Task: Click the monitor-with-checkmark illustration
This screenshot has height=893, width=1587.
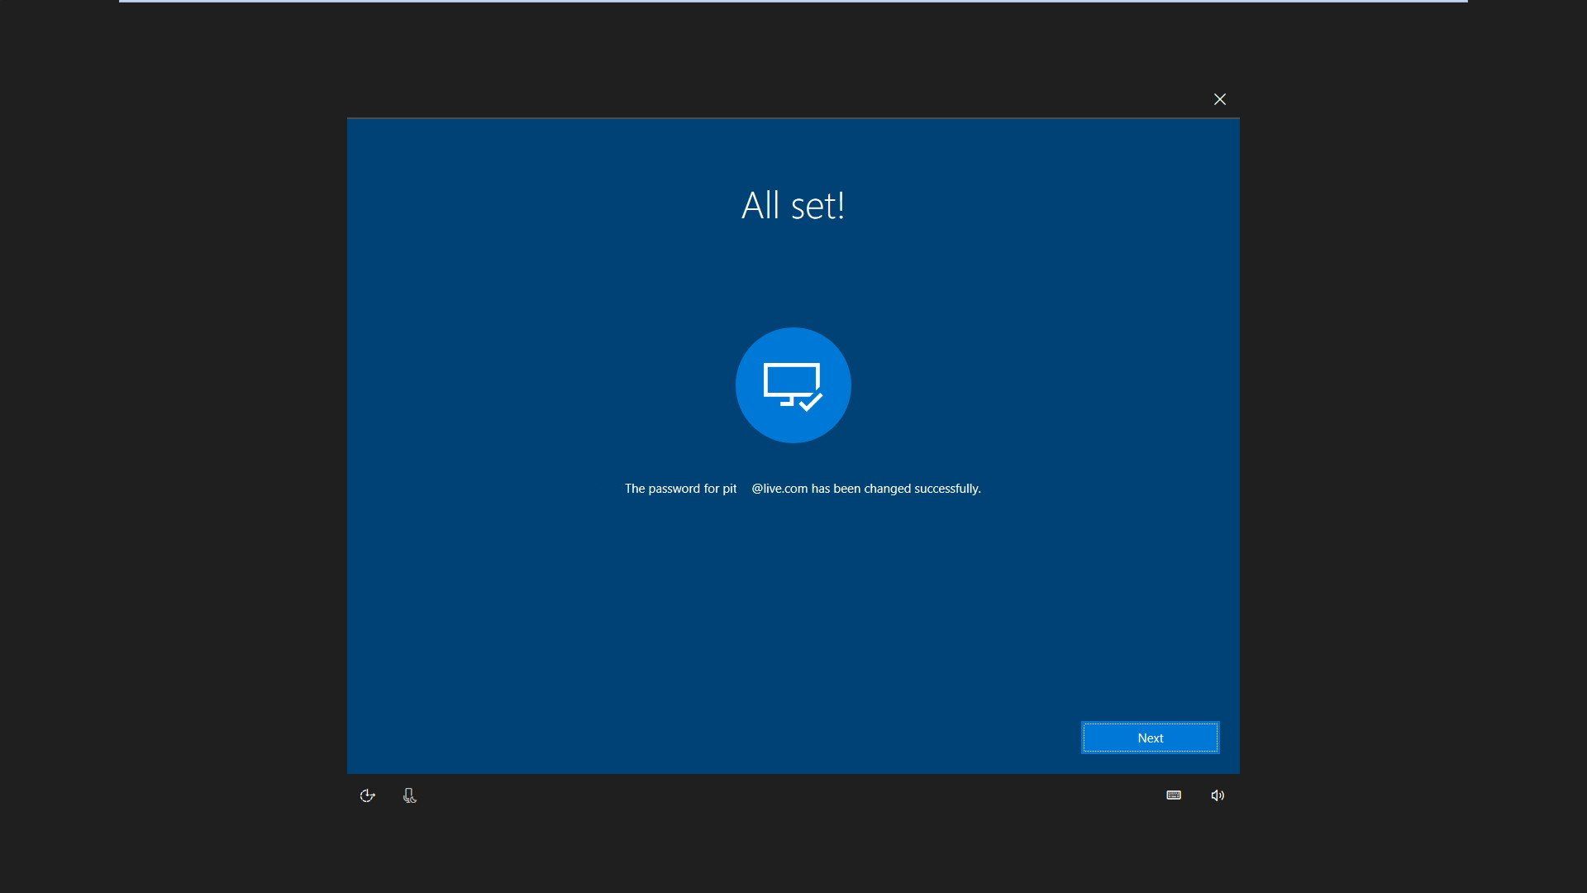Action: pyautogui.click(x=793, y=384)
